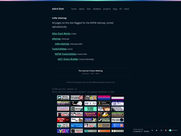Play the current song La Noche 2
The image size is (181, 136).
(x=157, y=130)
